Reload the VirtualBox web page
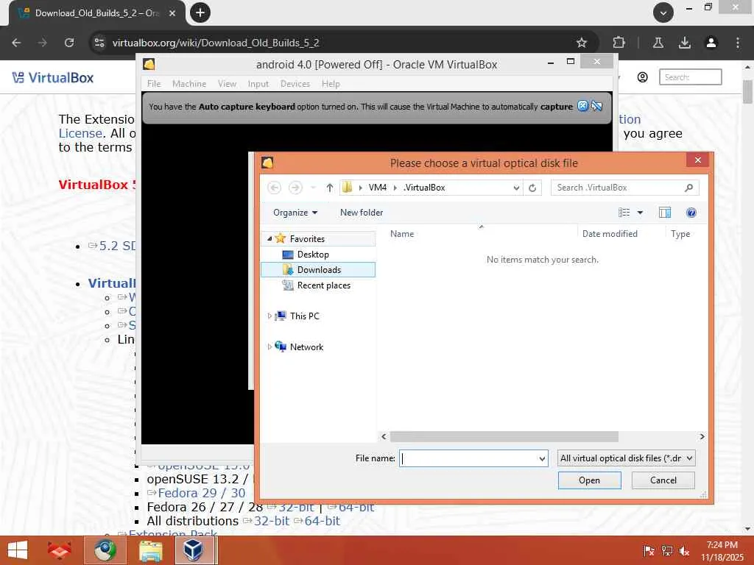754x565 pixels. 69,43
